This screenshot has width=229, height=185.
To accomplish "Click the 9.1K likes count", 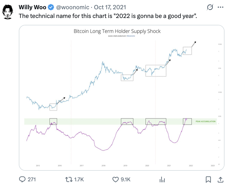I will [125, 179].
